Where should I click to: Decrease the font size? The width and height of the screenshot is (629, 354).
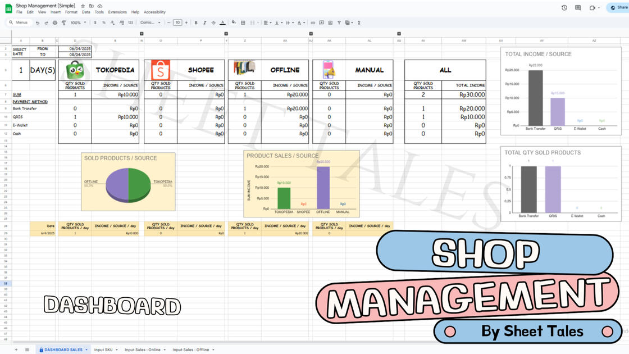tap(168, 23)
